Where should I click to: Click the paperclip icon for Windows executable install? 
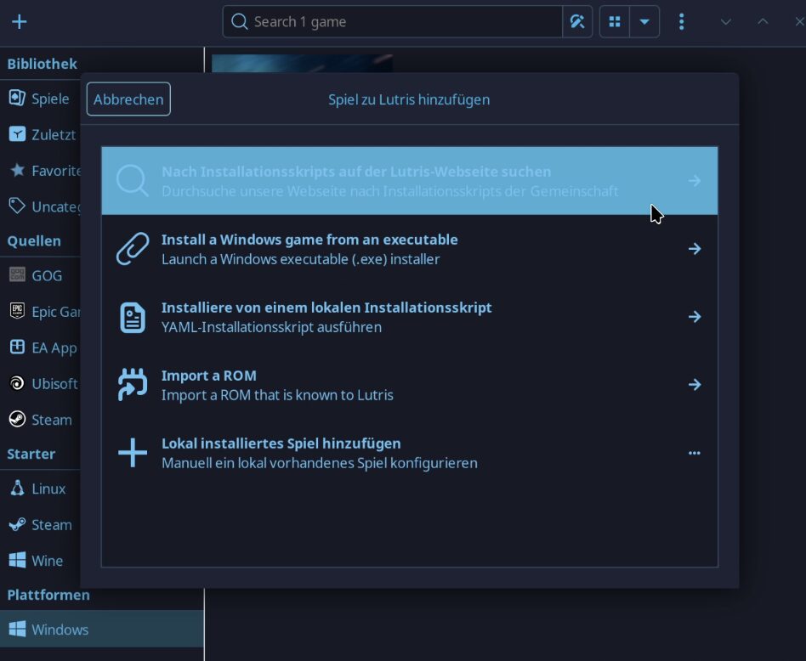(133, 249)
